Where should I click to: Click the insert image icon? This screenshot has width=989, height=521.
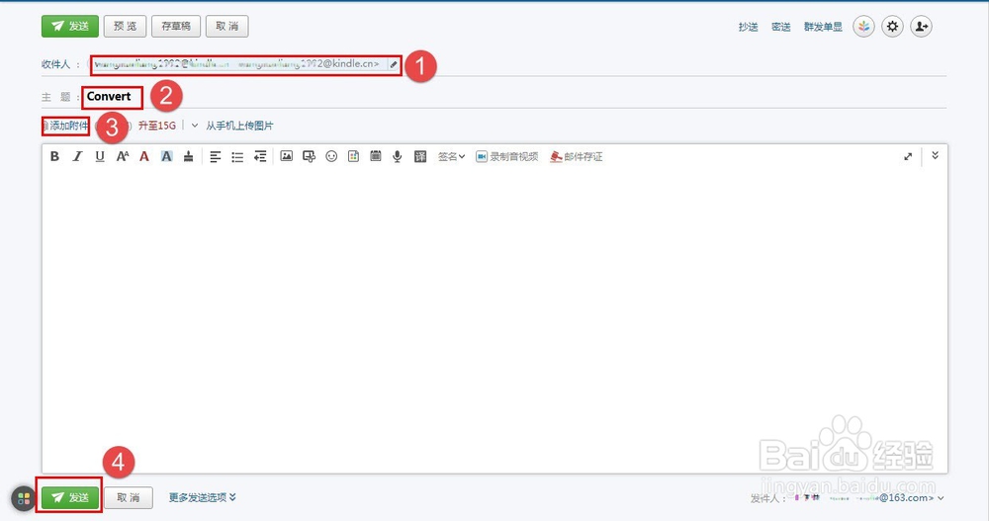[x=287, y=156]
